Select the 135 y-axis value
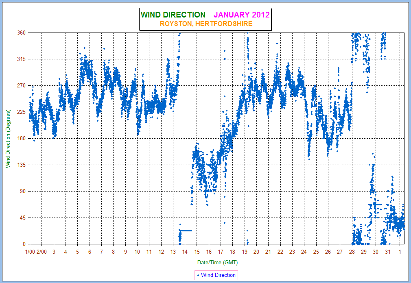The height and width of the screenshot is (283, 411). [x=22, y=165]
